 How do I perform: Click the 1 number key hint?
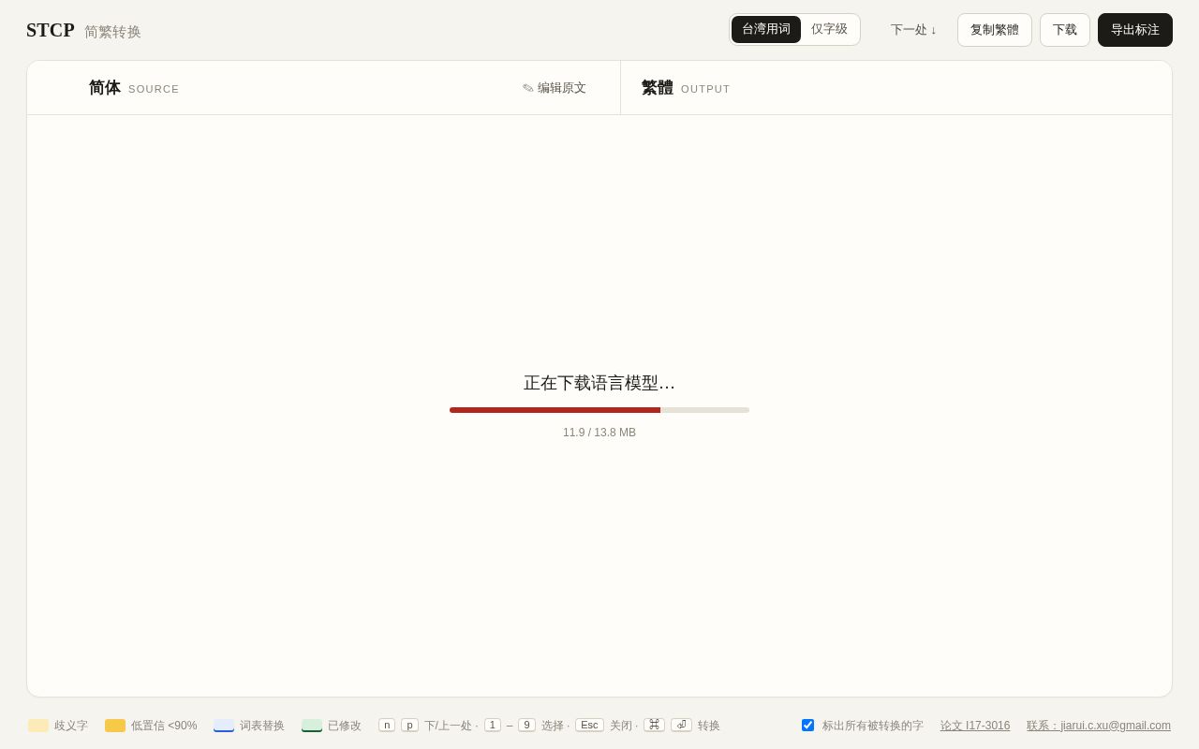[493, 725]
